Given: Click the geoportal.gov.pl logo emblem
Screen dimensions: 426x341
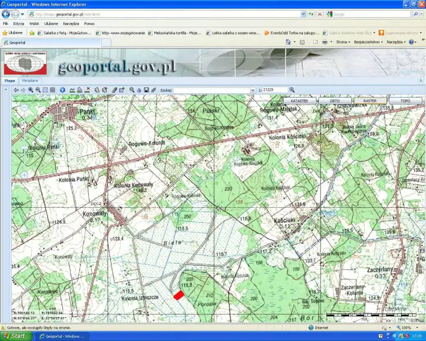Looking at the screenshot, I should tap(25, 63).
